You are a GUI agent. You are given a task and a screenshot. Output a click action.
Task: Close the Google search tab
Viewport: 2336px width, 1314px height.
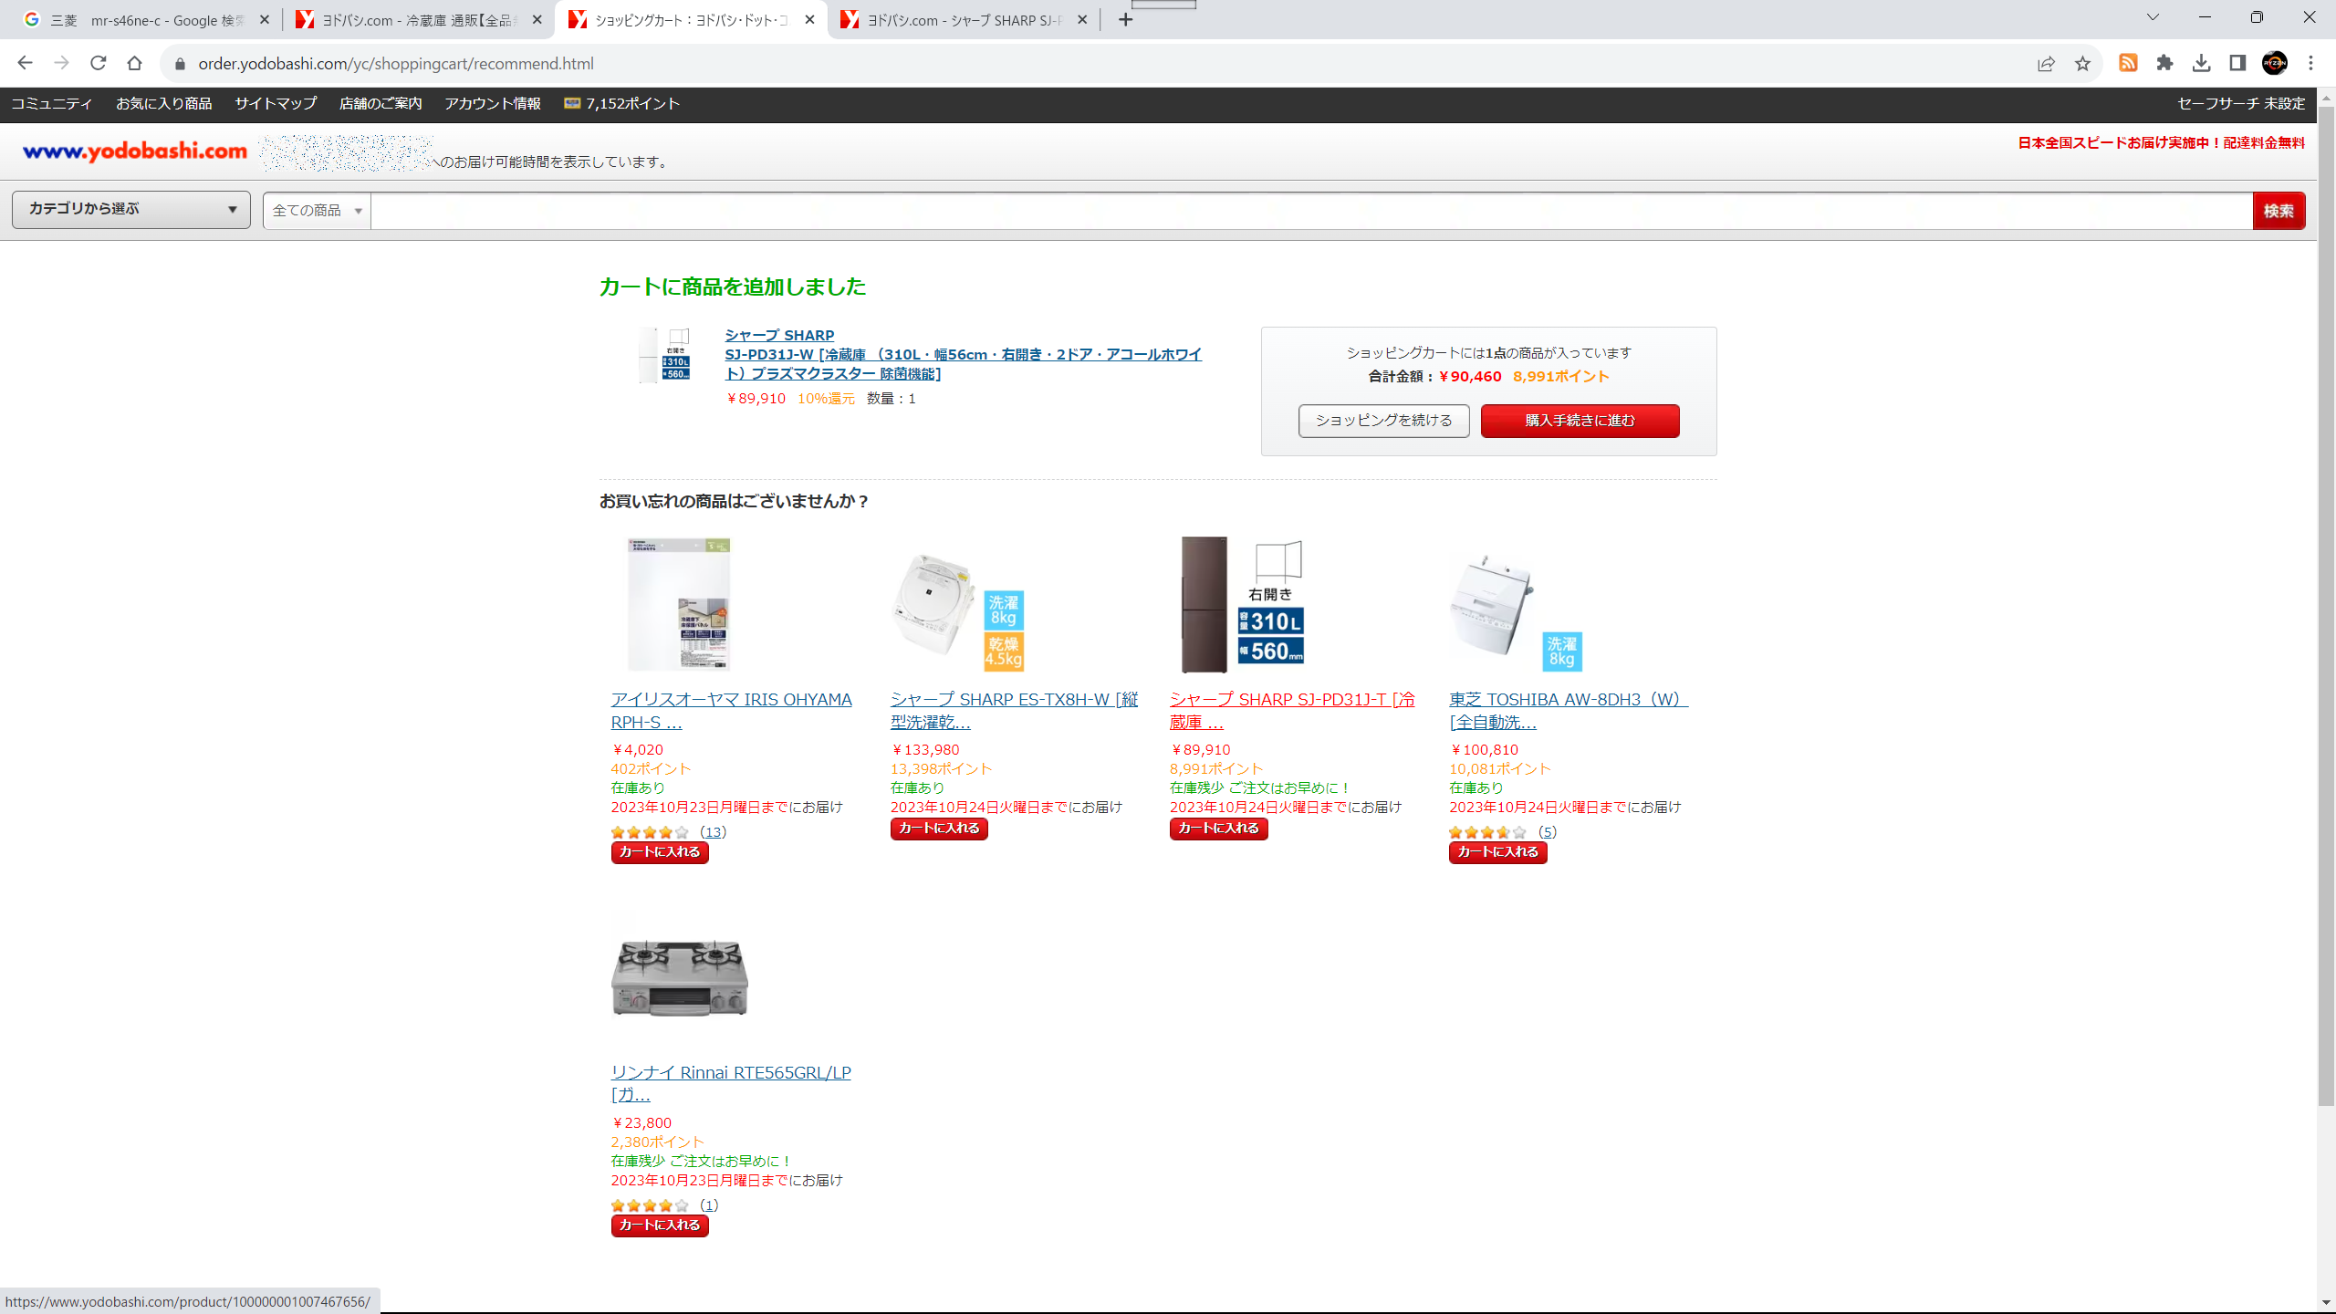pyautogui.click(x=265, y=19)
